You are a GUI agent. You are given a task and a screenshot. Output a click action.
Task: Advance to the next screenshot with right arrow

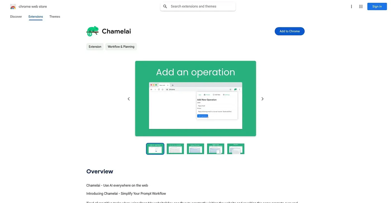pyautogui.click(x=263, y=99)
